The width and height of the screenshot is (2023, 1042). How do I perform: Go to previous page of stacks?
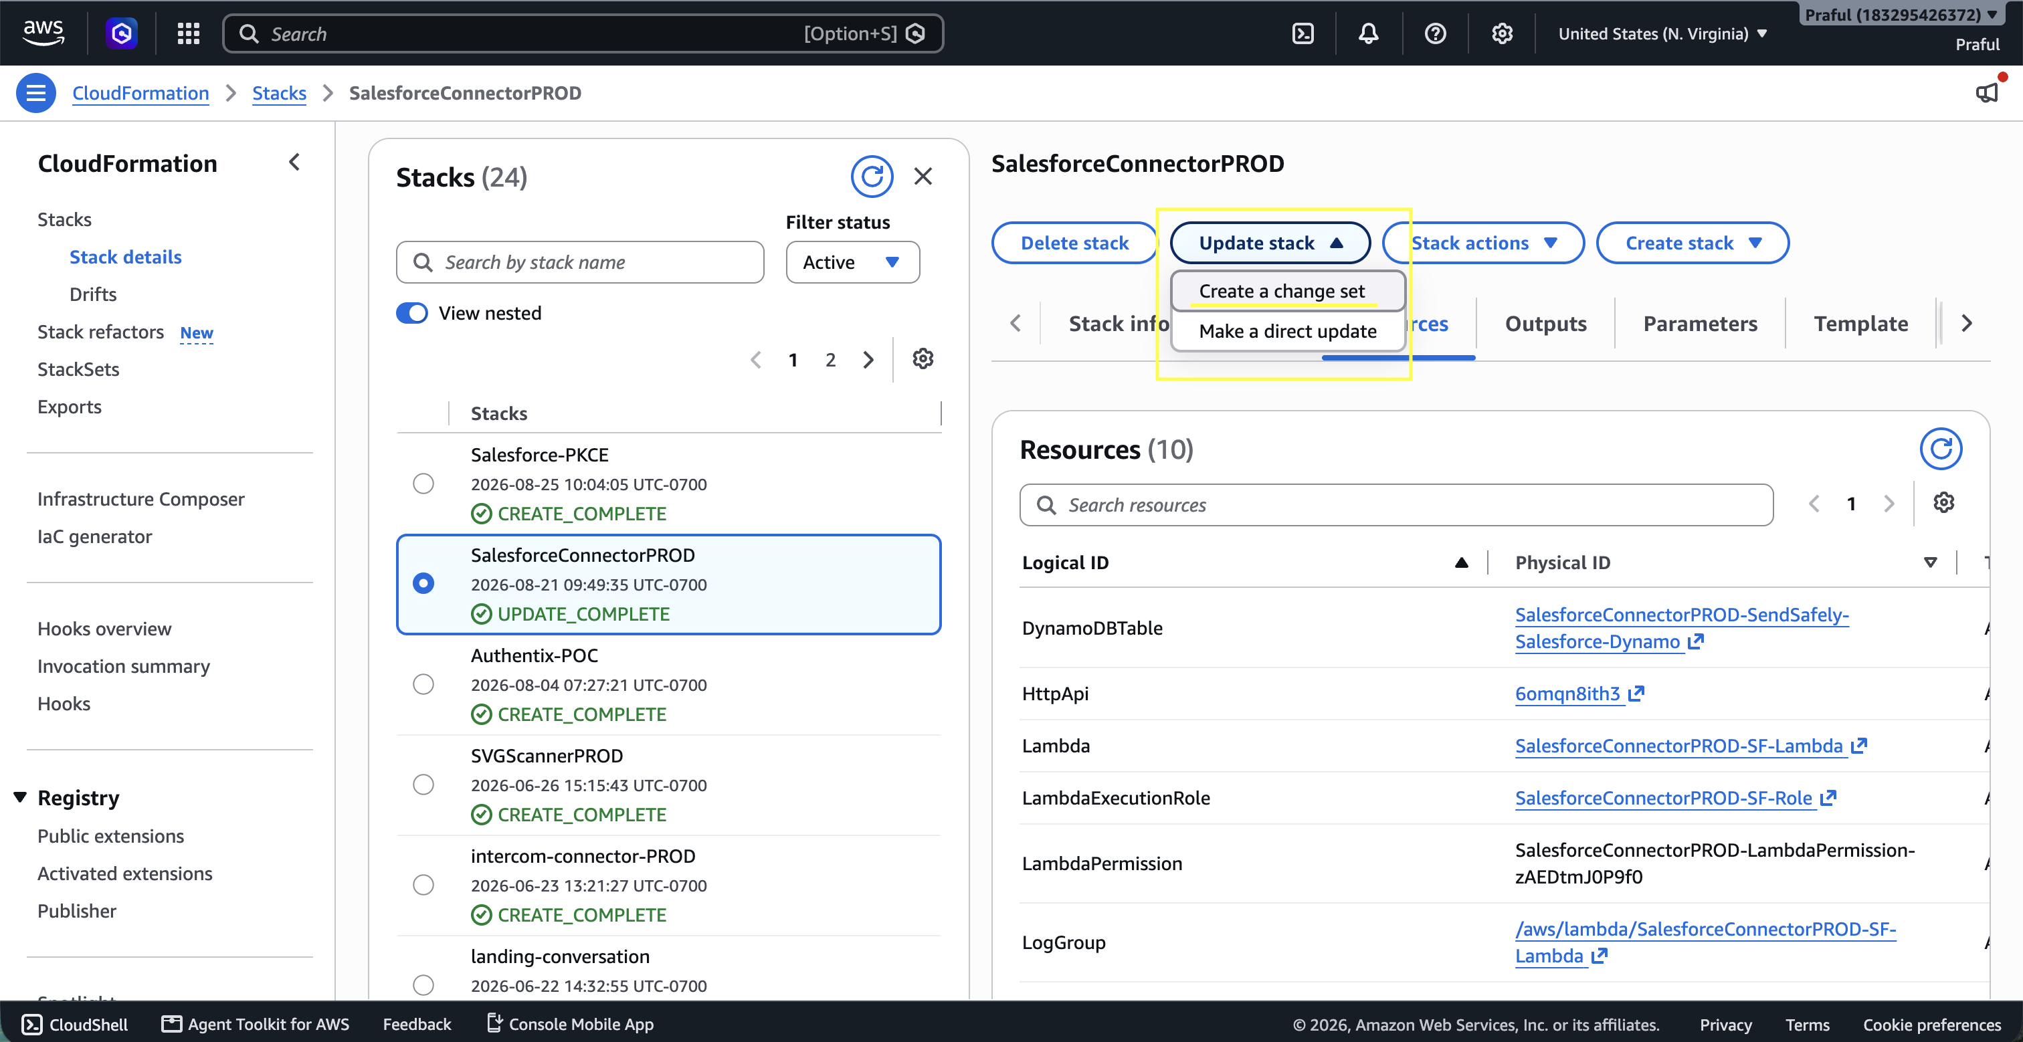(x=755, y=360)
